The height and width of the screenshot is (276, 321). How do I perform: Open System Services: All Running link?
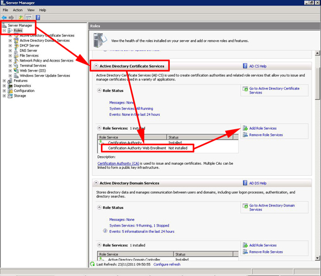pyautogui.click(x=131, y=108)
